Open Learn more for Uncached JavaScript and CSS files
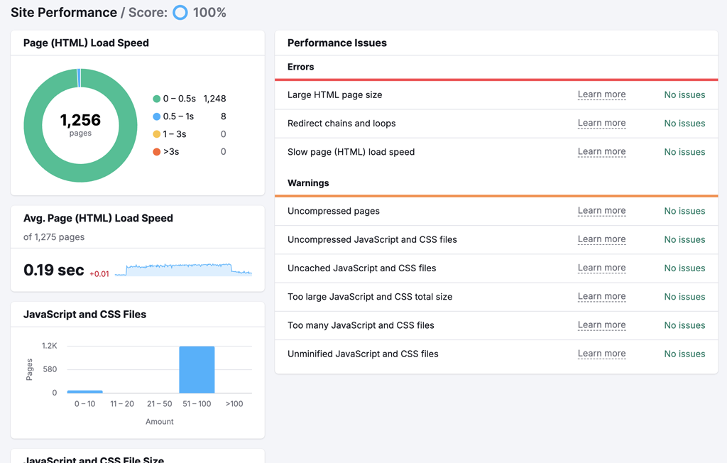Image resolution: width=727 pixels, height=463 pixels. point(601,268)
